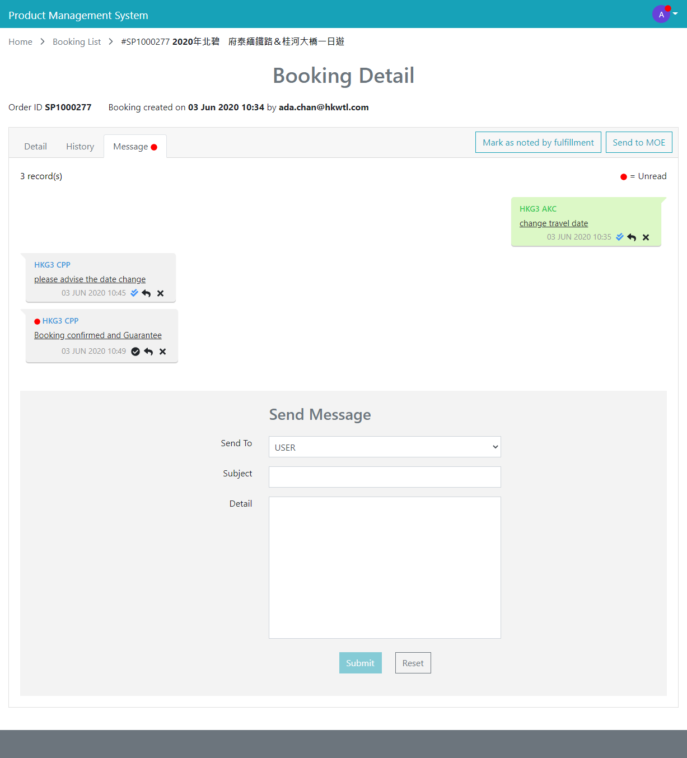Switch to the Detail tab
Screen dimensions: 687x758
(35, 146)
